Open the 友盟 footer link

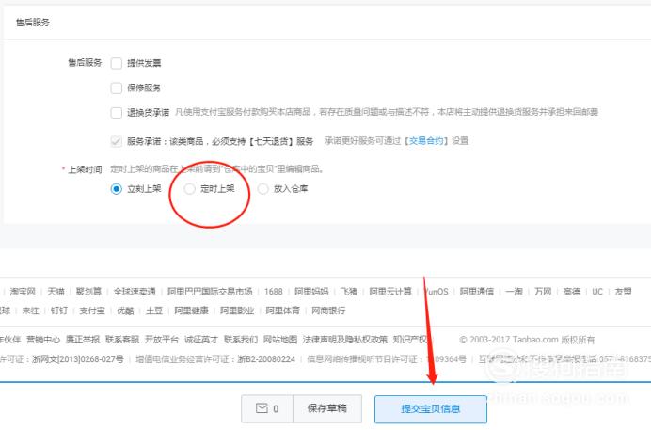coord(623,292)
